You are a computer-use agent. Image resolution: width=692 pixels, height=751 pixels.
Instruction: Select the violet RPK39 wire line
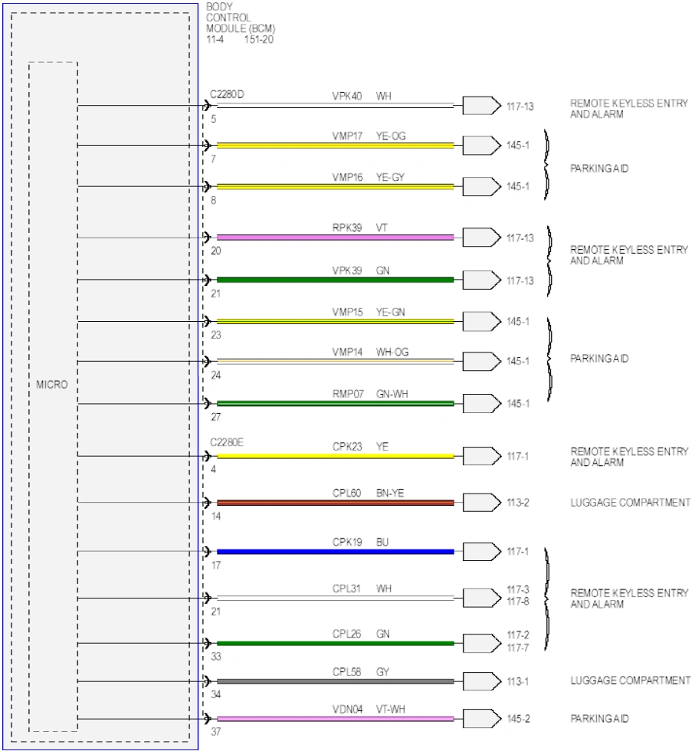pos(335,238)
